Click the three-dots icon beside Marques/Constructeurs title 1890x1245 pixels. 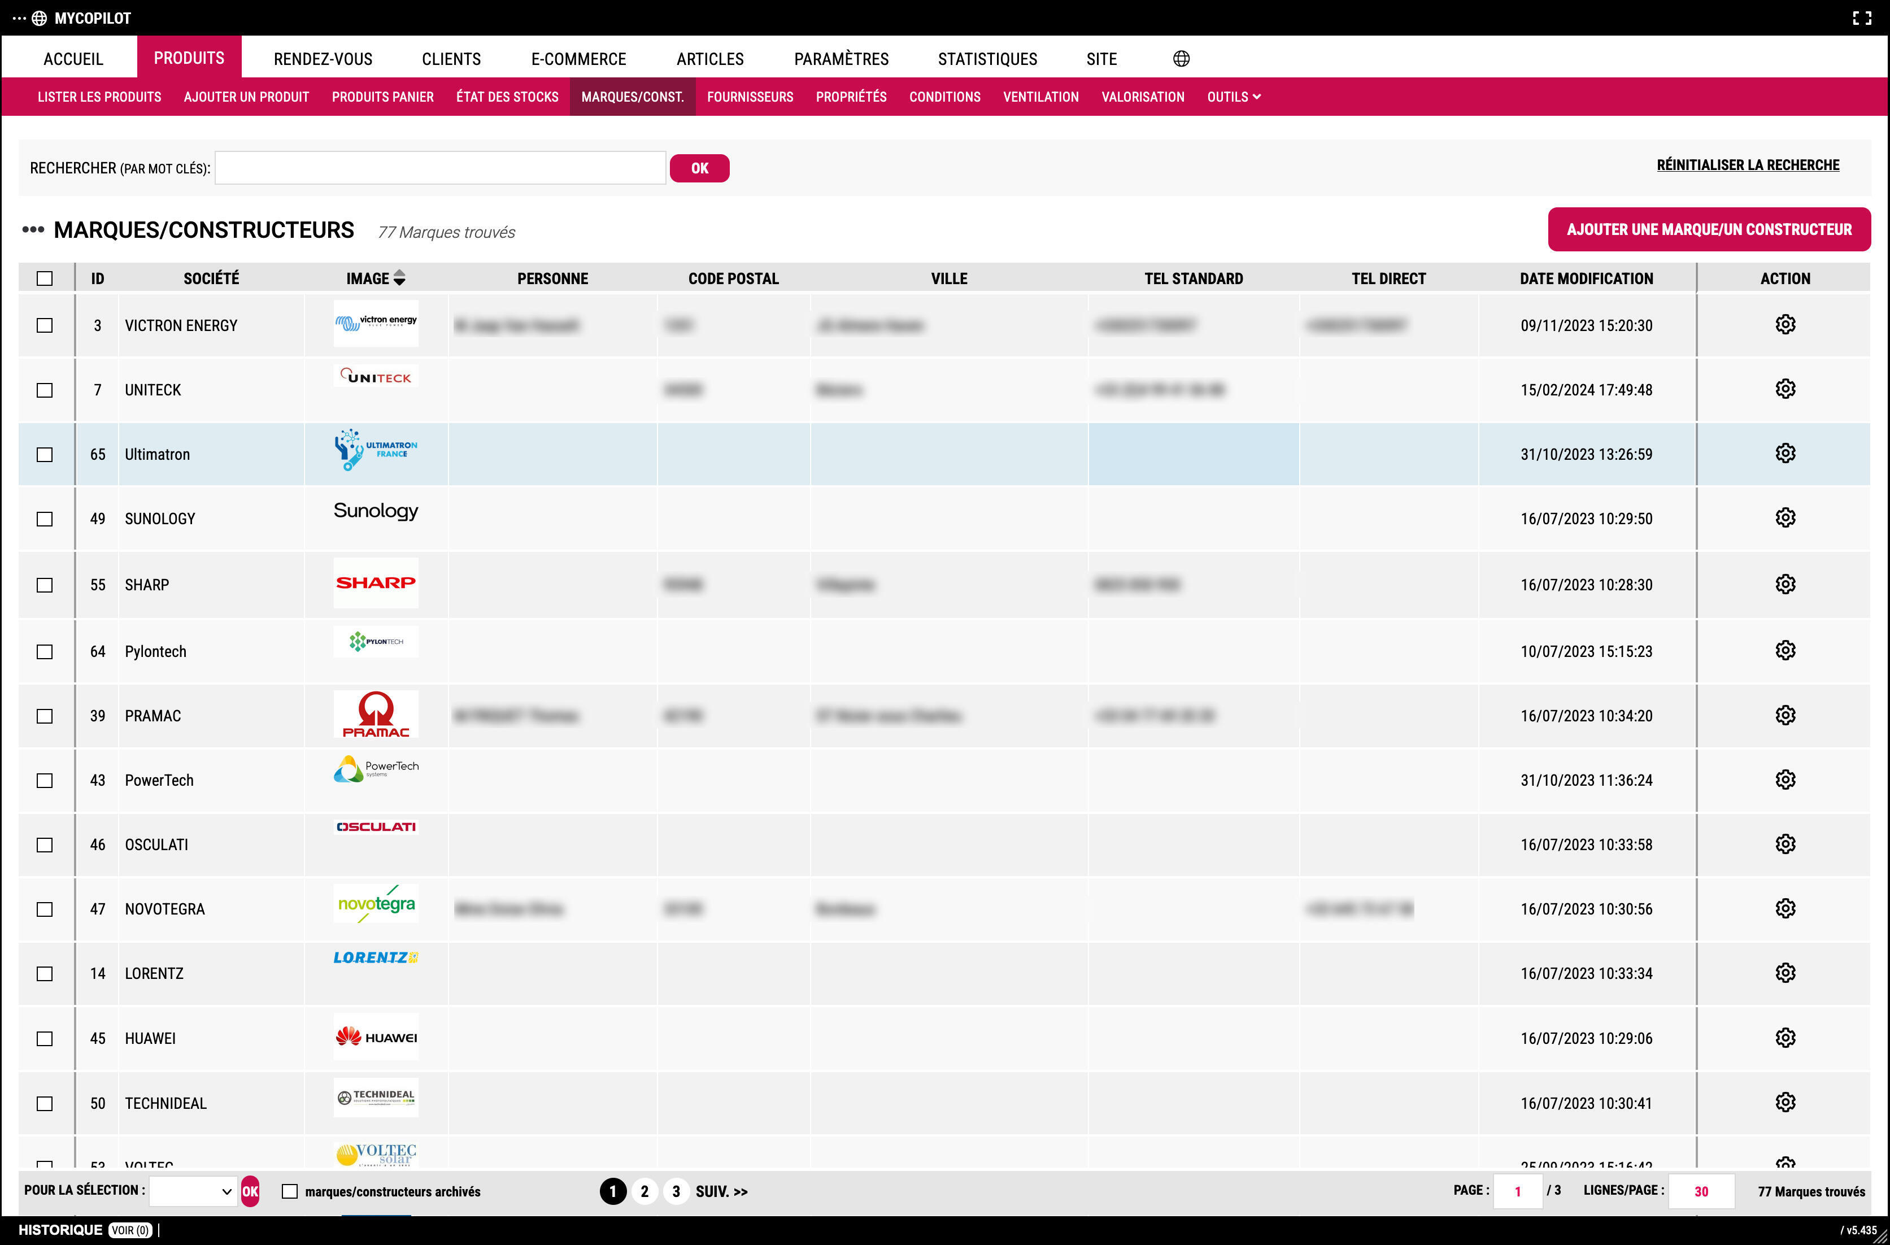[x=33, y=229]
